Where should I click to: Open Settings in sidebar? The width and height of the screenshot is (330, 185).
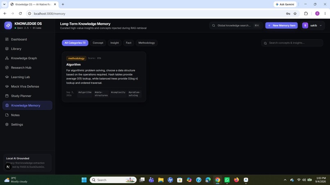click(x=27, y=125)
